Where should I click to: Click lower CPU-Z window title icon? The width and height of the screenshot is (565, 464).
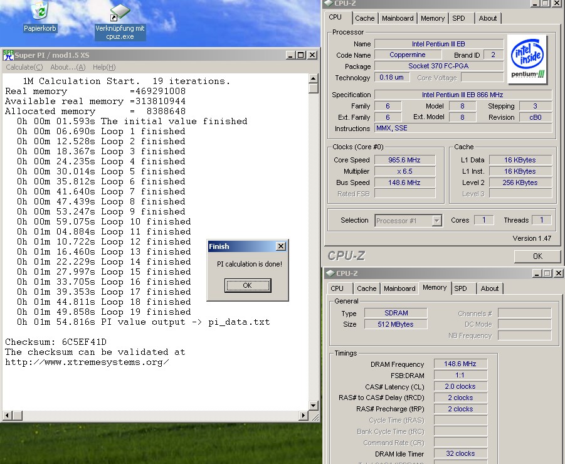click(x=330, y=273)
